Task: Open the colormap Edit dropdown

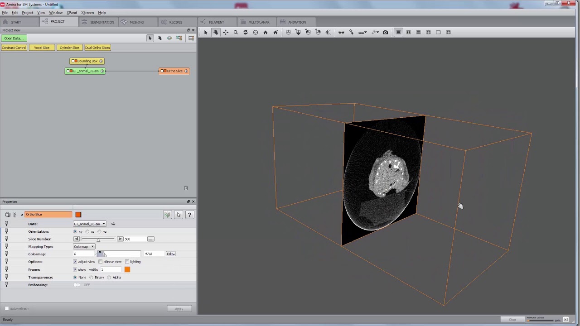Action: [170, 254]
